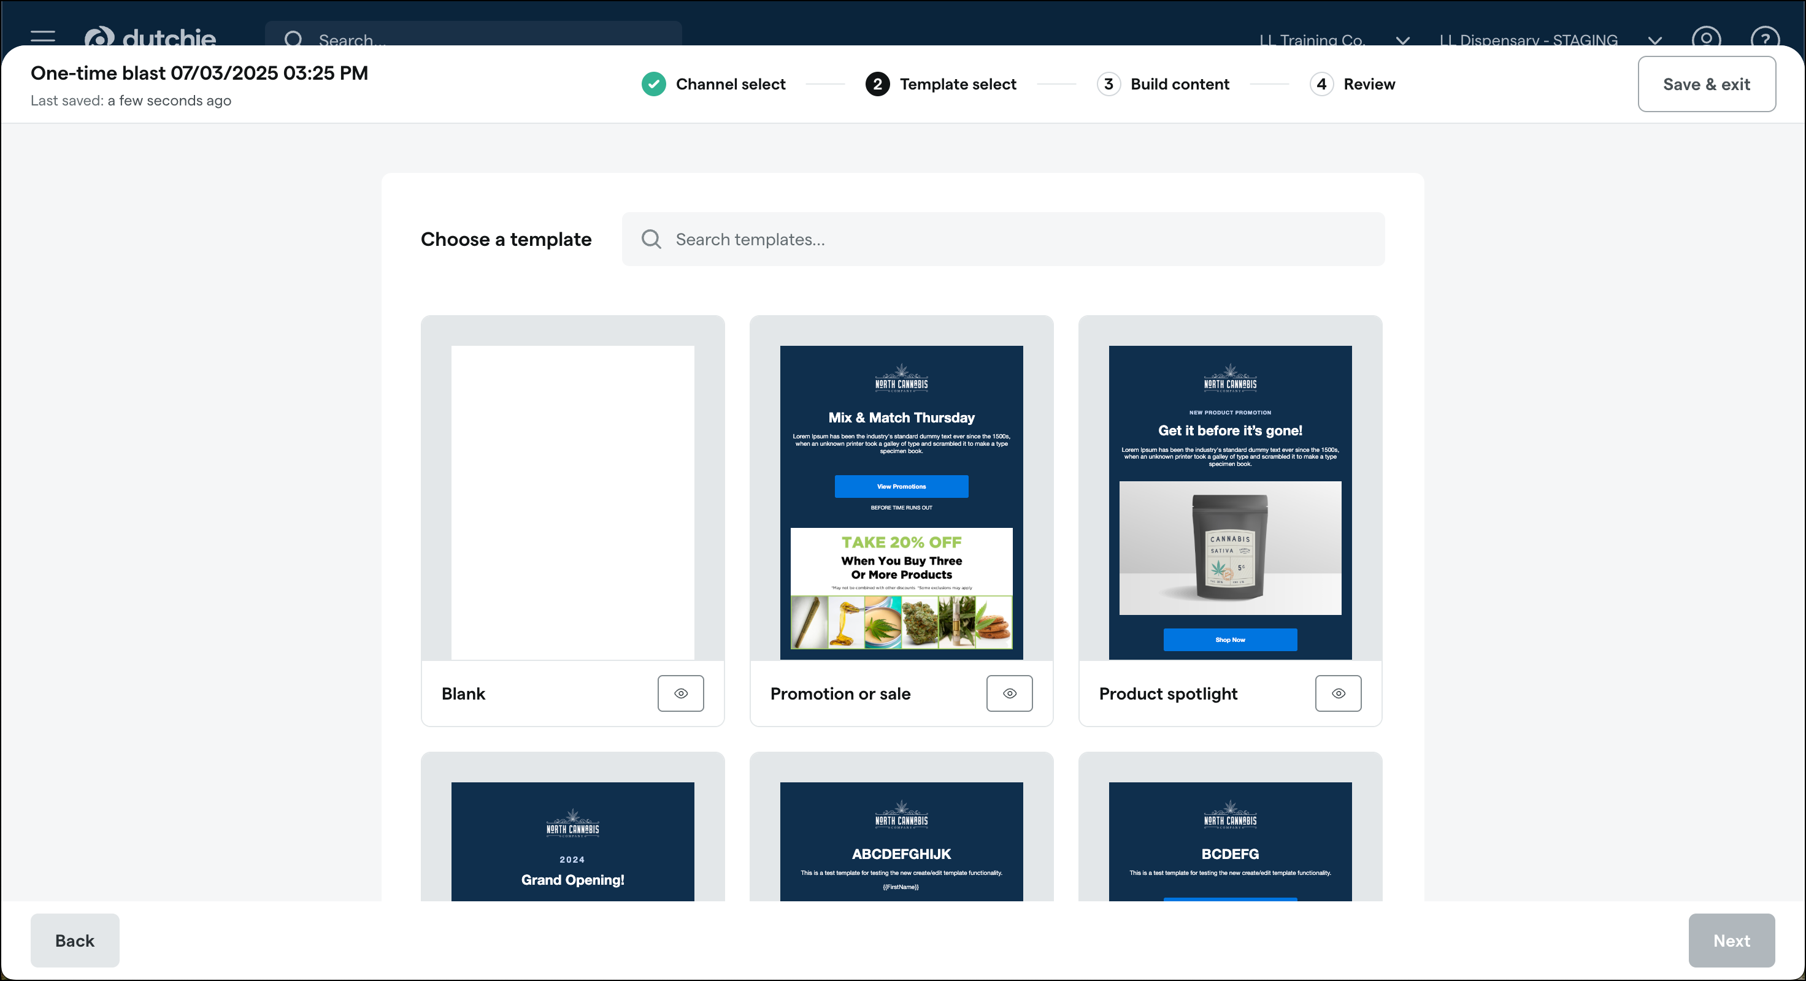Click the Blank template label
The height and width of the screenshot is (981, 1806).
463,693
